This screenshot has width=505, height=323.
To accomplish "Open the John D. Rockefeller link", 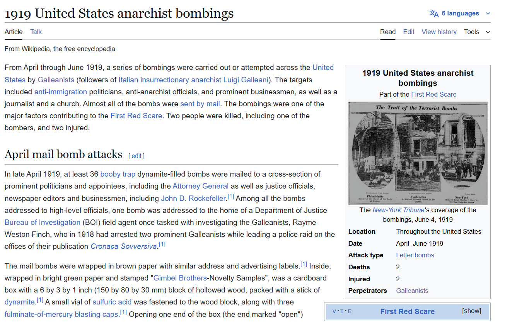I will [193, 199].
